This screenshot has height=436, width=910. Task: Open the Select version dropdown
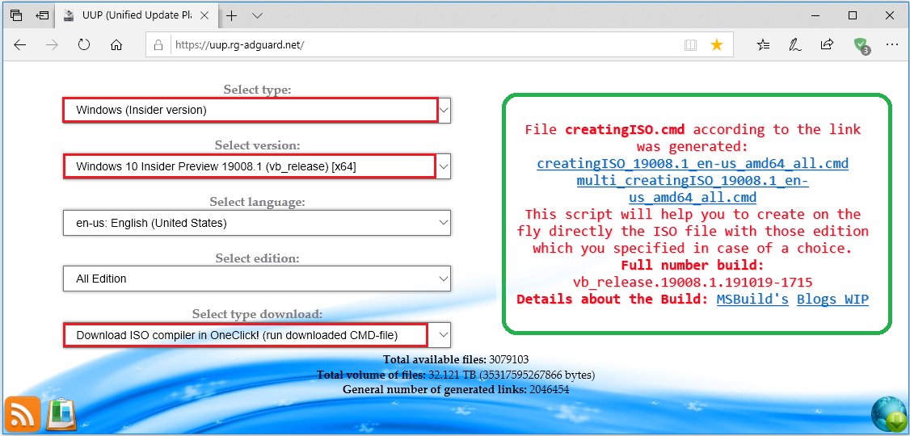(256, 166)
